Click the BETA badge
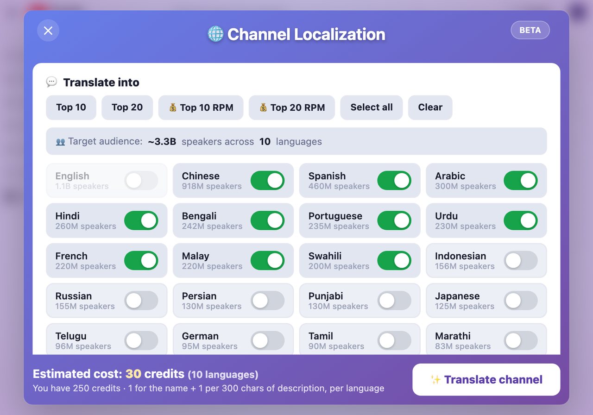Viewport: 593px width, 415px height. (530, 30)
